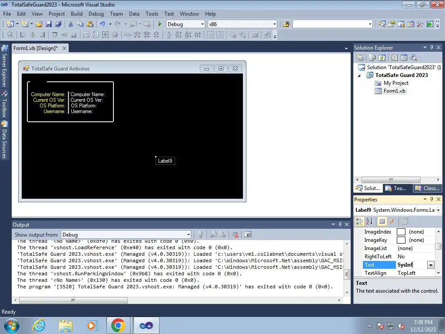Click the Open File folder icon
Image resolution: width=445 pixels, height=334 pixels.
pyautogui.click(x=39, y=24)
